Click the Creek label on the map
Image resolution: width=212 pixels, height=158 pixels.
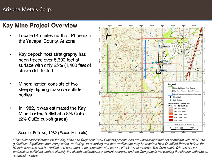click(x=139, y=67)
